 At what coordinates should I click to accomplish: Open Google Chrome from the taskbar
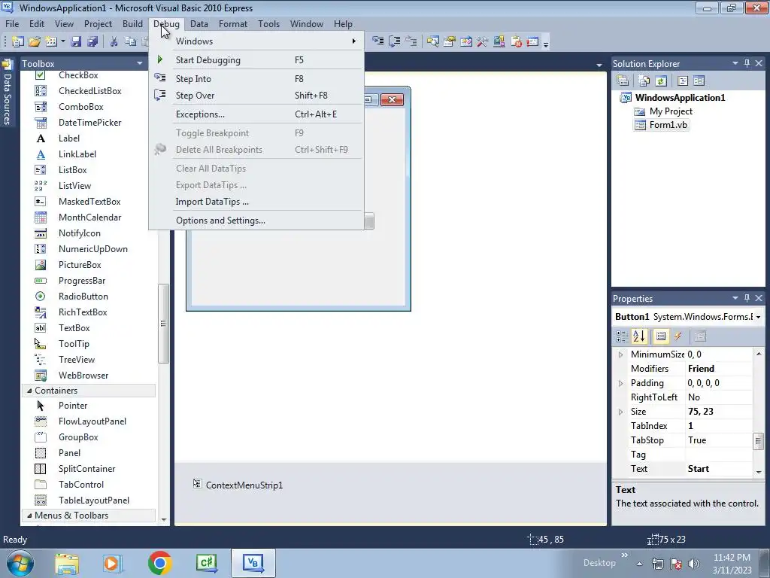tap(159, 563)
